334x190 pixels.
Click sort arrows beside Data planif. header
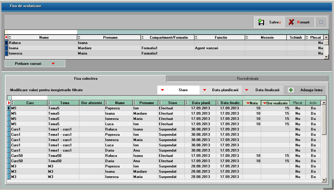(x=187, y=103)
